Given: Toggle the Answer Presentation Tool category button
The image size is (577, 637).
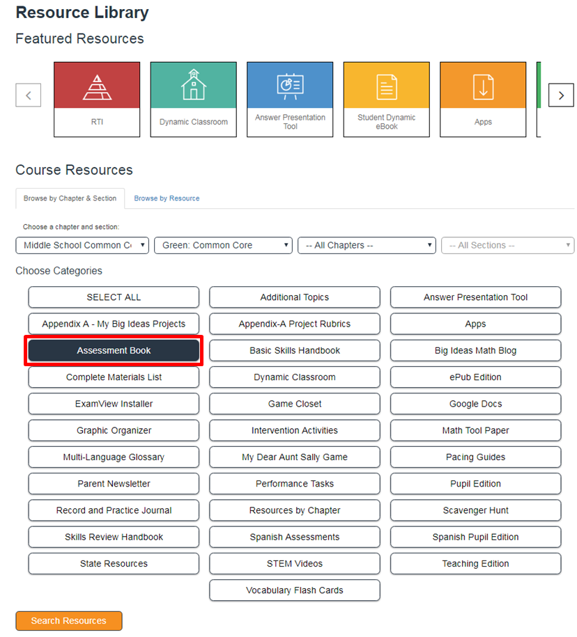Looking at the screenshot, I should [476, 297].
